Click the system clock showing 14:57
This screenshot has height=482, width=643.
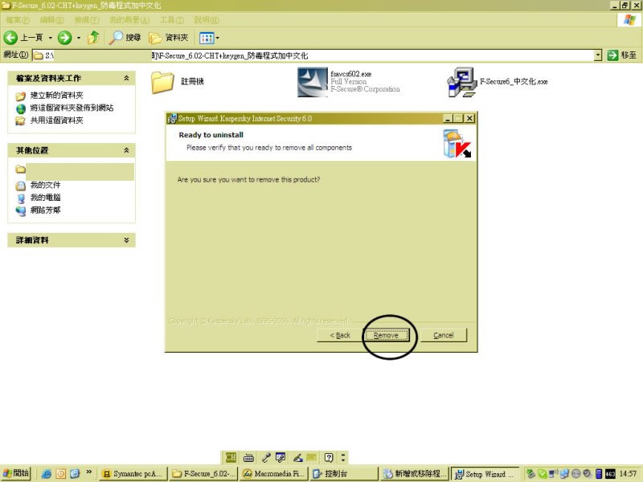[x=629, y=474]
